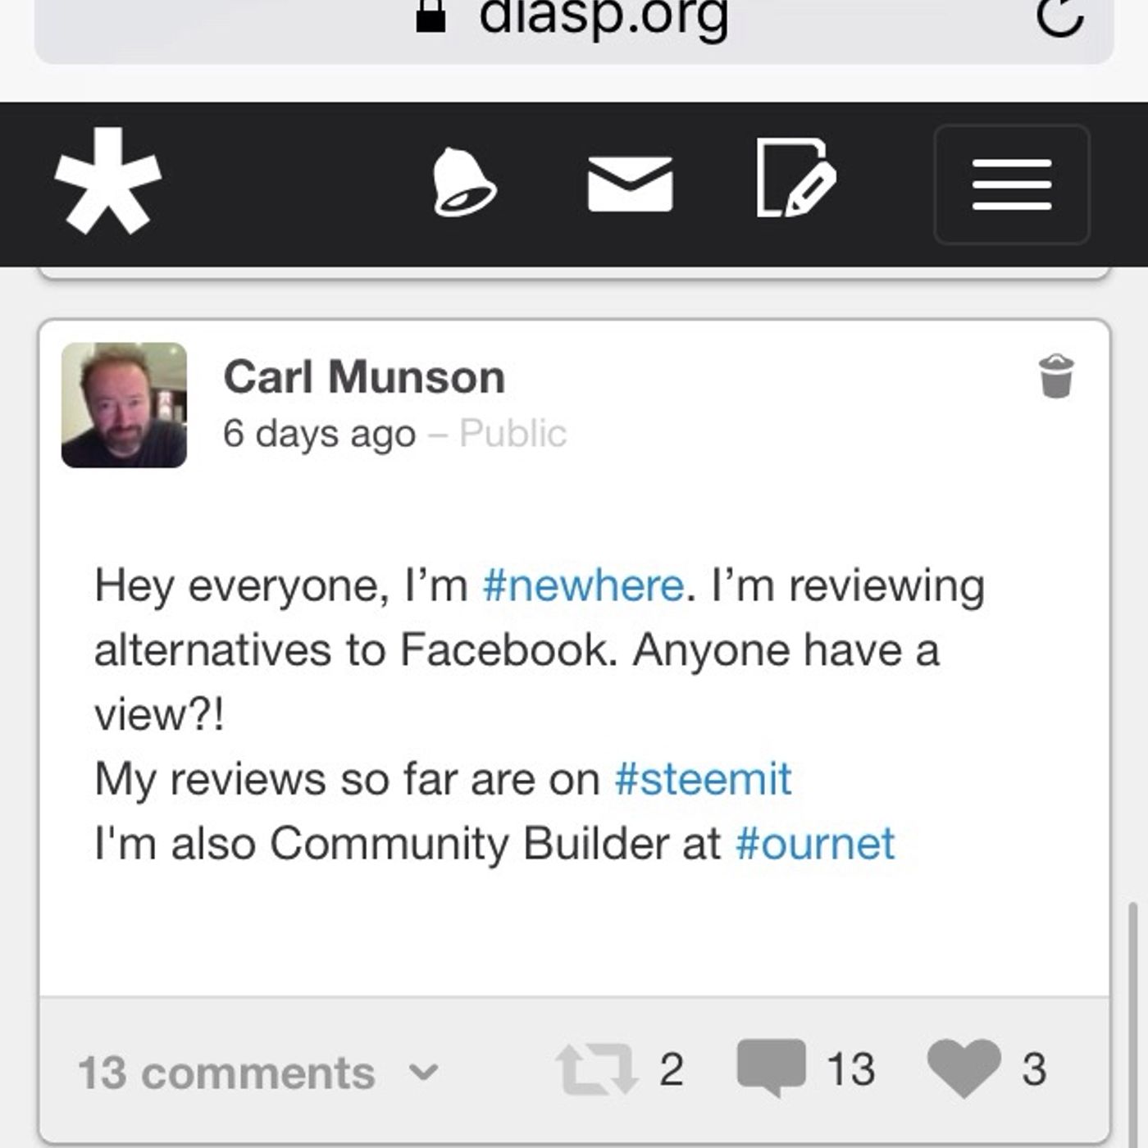
Task: Open the '6 days ago' timestamp
Action: point(319,433)
